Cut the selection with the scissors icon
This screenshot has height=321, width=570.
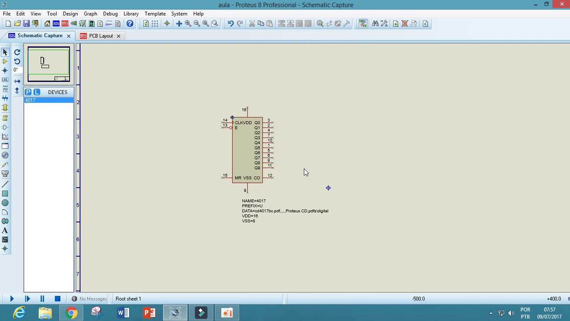click(x=252, y=24)
